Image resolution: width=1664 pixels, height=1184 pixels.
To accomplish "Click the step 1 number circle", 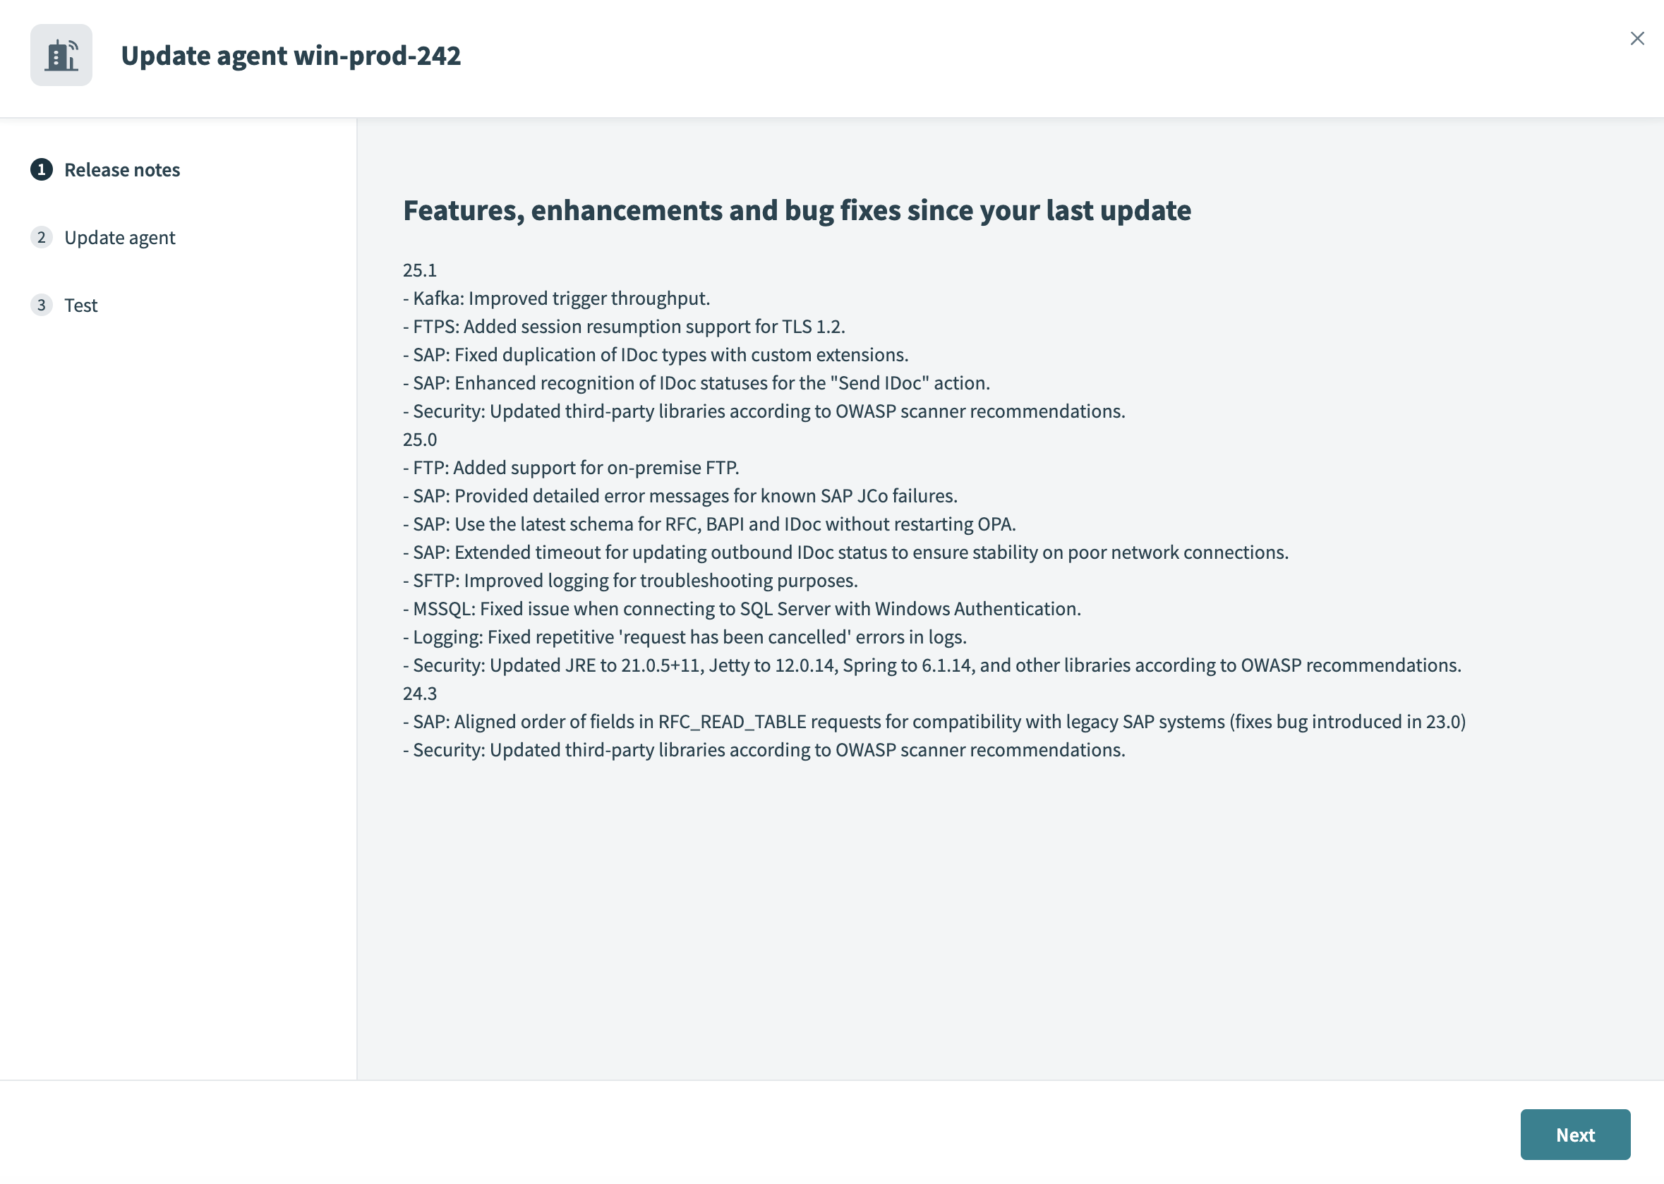I will coord(42,170).
